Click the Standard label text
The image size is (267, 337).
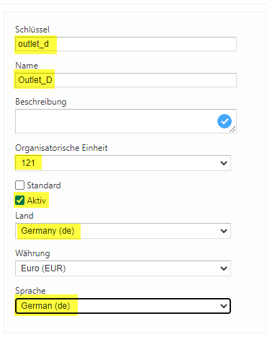click(x=44, y=185)
